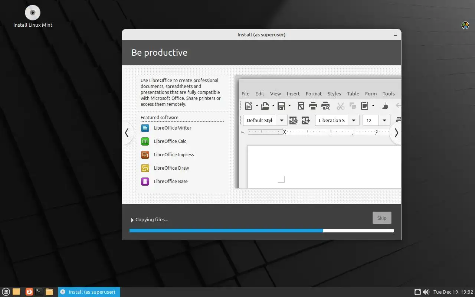475x297 pixels.
Task: Open the File menu in the preview
Action: click(245, 94)
